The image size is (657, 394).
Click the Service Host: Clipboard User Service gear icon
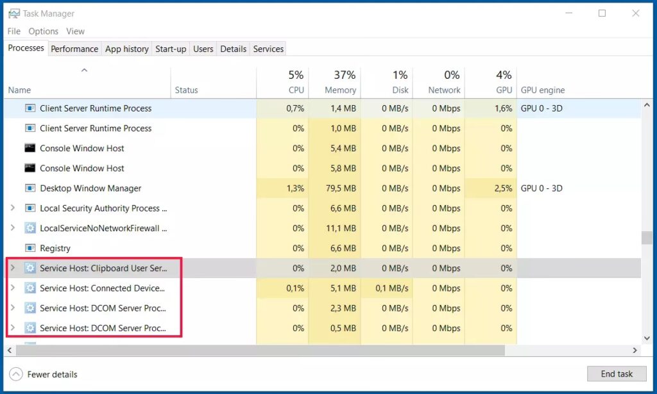(x=30, y=268)
